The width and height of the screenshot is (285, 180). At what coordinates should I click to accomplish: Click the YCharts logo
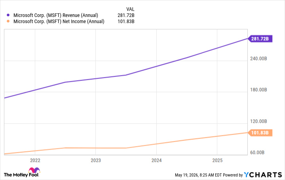point(263,175)
